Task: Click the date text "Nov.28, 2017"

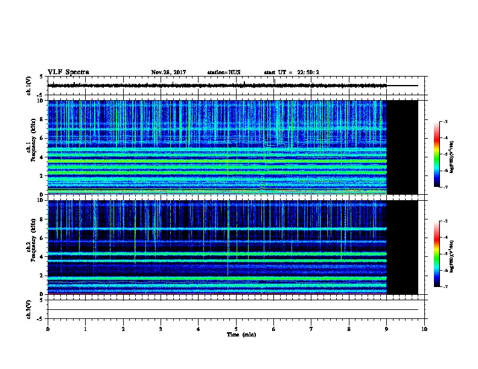Action: click(x=168, y=72)
